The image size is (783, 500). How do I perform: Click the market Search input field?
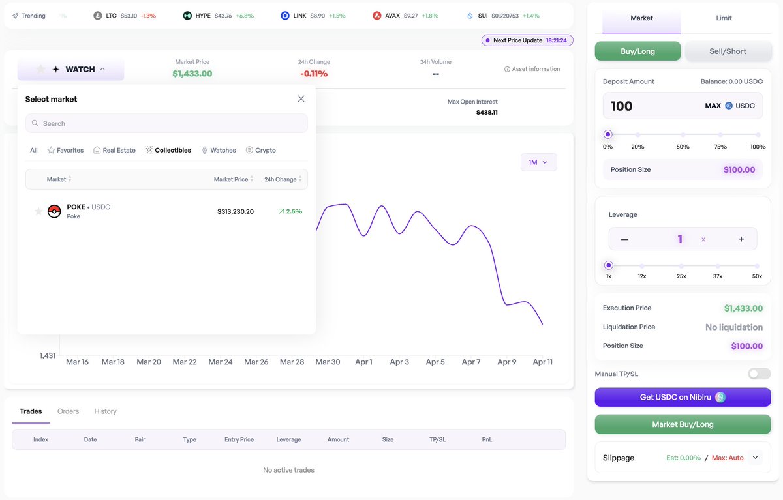point(166,123)
